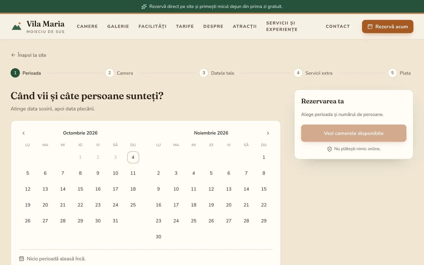The height and width of the screenshot is (265, 424).
Task: Select October 4 highlighted date
Action: click(x=133, y=157)
